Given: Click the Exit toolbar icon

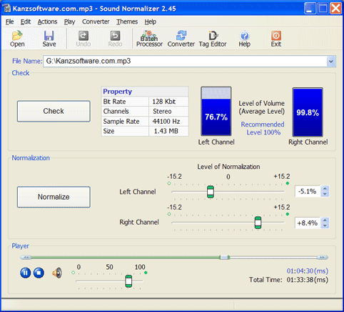Looking at the screenshot, I should [276, 39].
